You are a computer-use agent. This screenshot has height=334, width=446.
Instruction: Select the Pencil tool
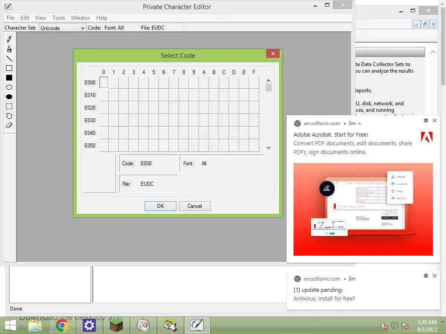coord(9,39)
